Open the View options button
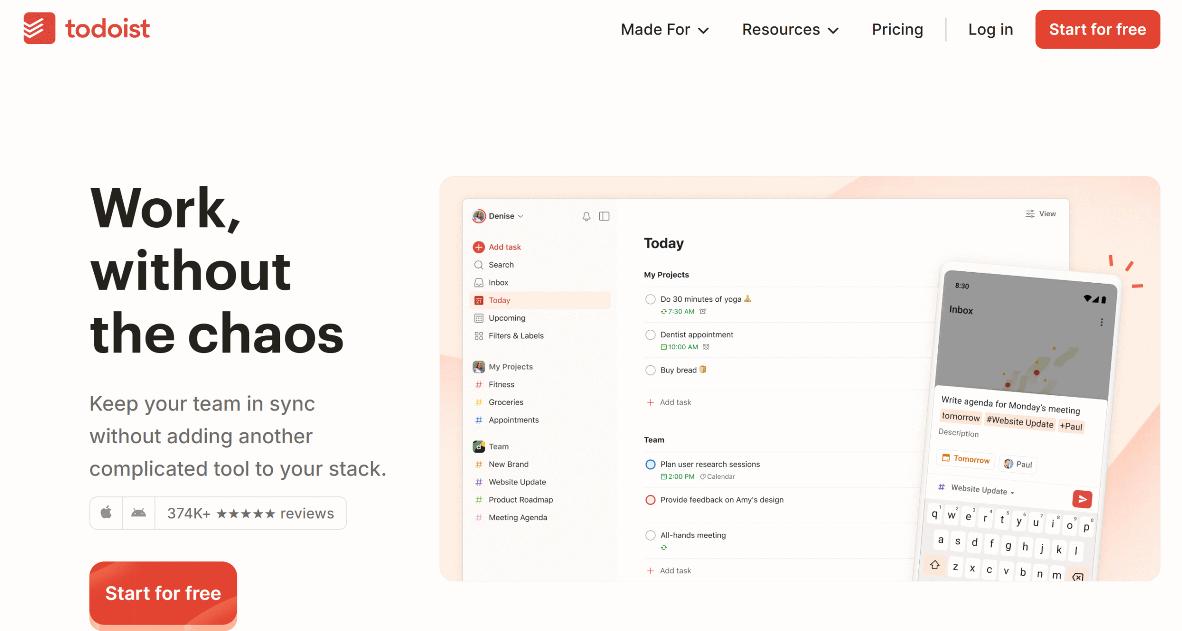 (x=1040, y=214)
